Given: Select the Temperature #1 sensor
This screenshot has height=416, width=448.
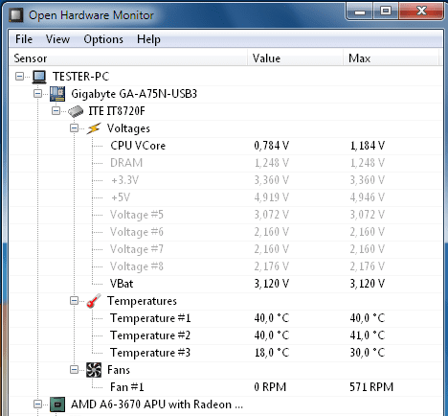Looking at the screenshot, I should click(150, 318).
